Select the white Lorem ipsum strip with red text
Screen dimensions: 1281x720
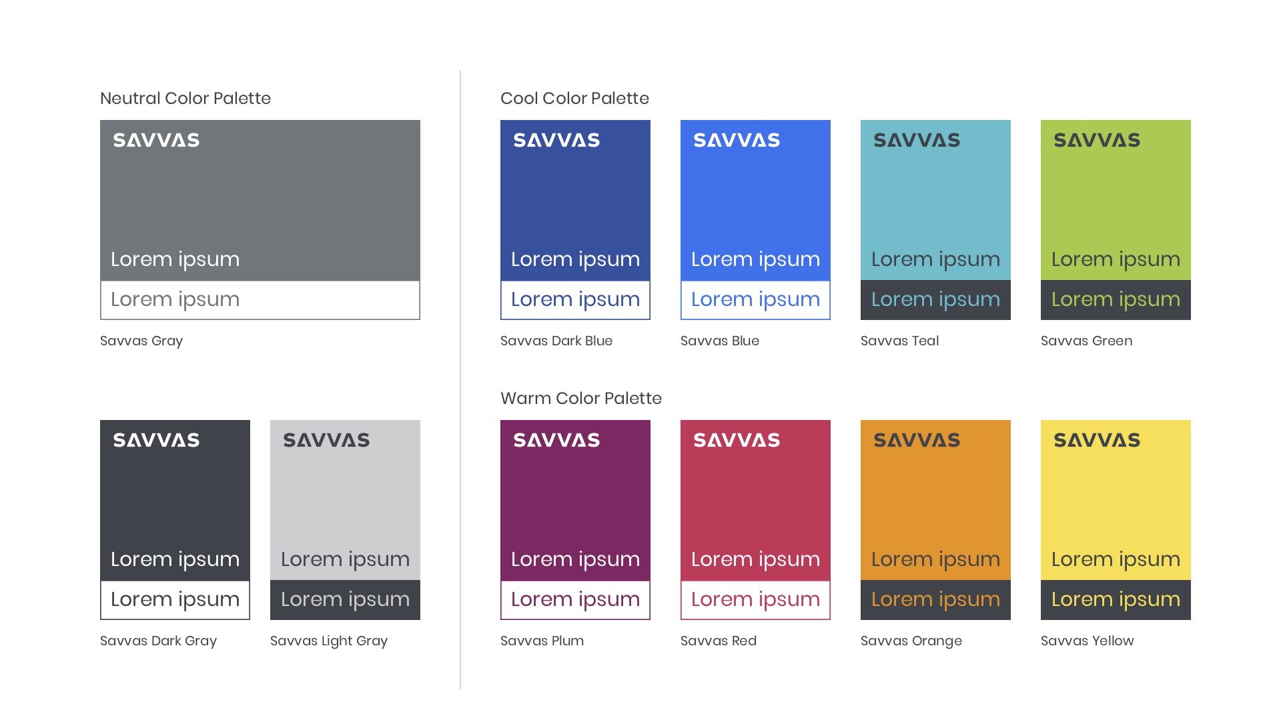[755, 600]
